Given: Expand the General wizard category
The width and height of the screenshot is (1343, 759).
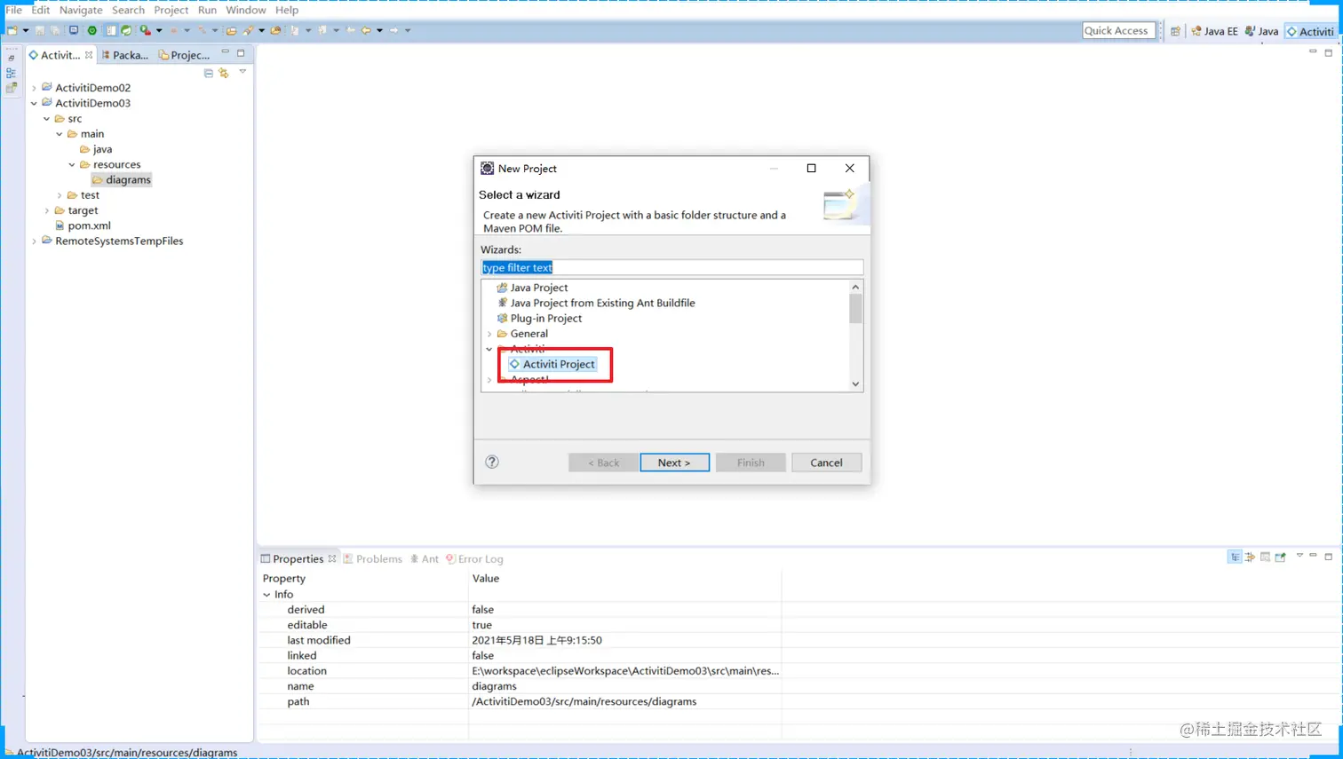Looking at the screenshot, I should click(x=489, y=334).
